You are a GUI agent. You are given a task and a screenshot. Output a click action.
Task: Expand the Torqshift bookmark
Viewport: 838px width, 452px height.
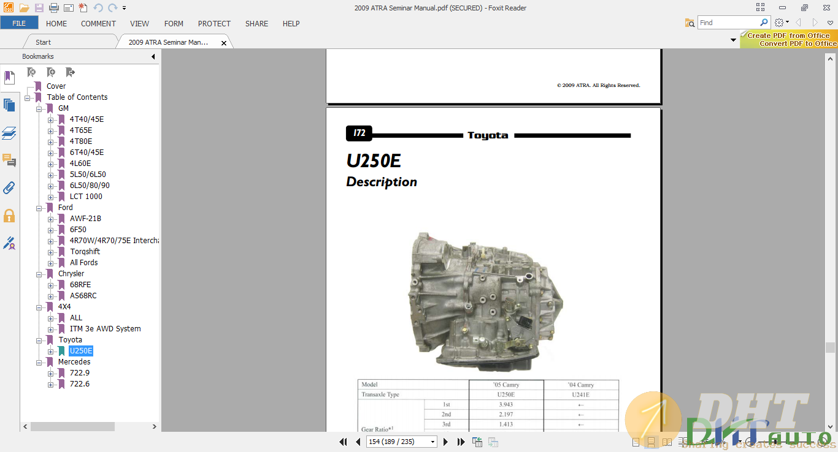click(x=50, y=252)
